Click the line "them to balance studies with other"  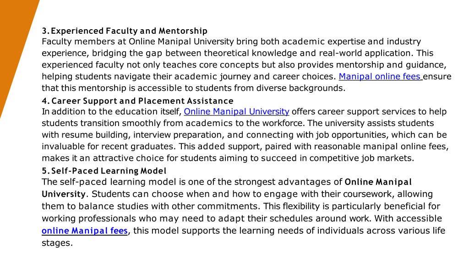coord(241,206)
